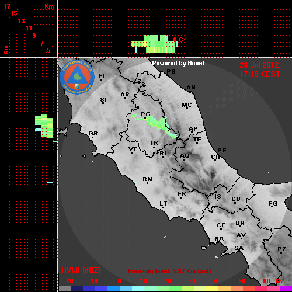Click the RI city label
Image resolution: width=292 pixels, height=292 pixels.
pos(163,154)
